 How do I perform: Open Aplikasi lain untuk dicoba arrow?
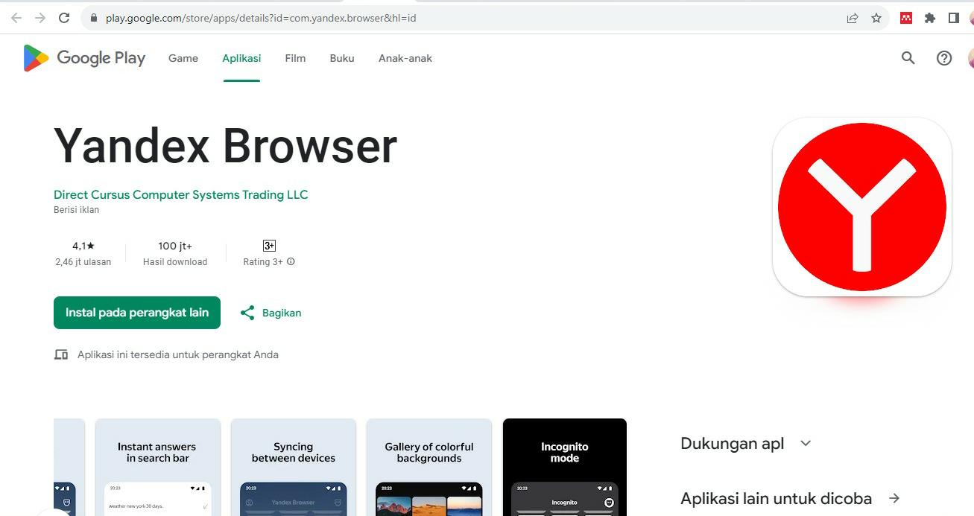pos(895,498)
